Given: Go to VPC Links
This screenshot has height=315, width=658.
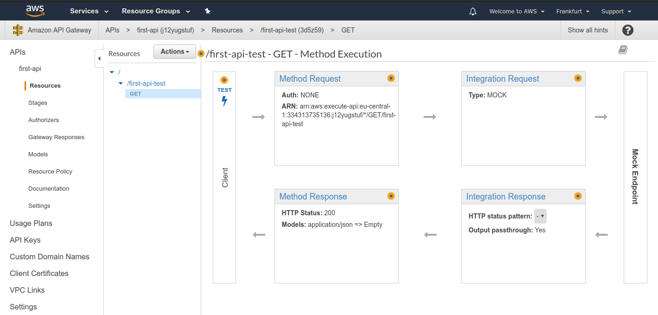Looking at the screenshot, I should tap(27, 290).
